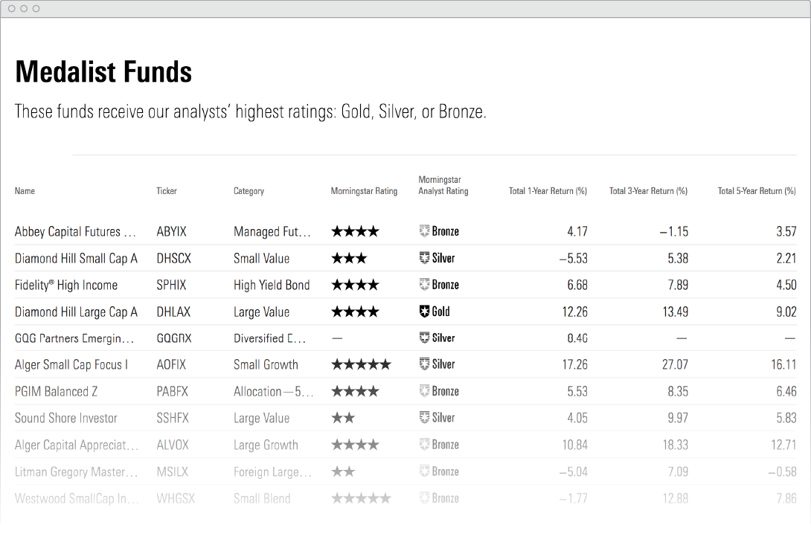Sort the table by Ticker column header

pos(167,191)
